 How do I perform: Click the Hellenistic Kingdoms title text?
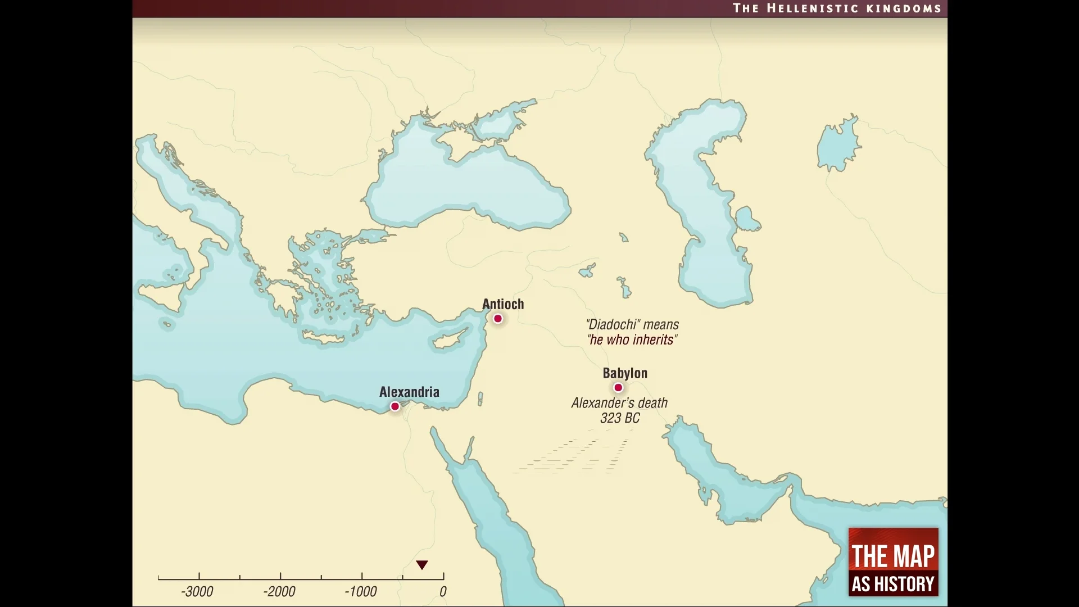point(837,8)
